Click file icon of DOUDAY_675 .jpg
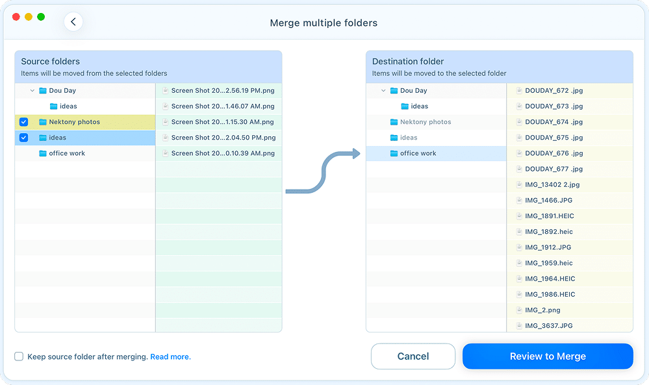This screenshot has height=385, width=649. (x=519, y=138)
